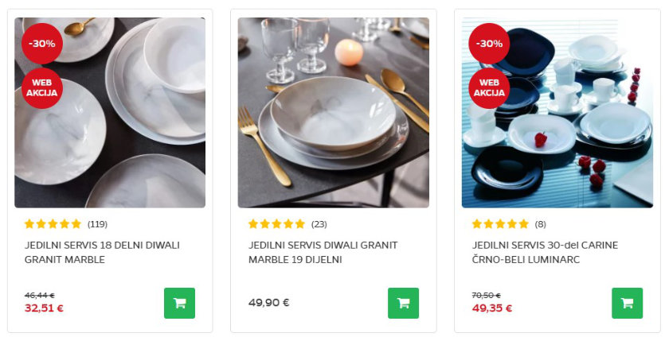Click the star rating with 8 reviews
Viewport: 669px width, 341px height.
click(x=500, y=224)
